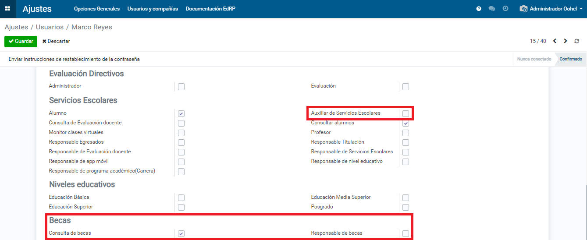Uncheck the Consulta de becas checkbox
587x240 pixels.
181,233
